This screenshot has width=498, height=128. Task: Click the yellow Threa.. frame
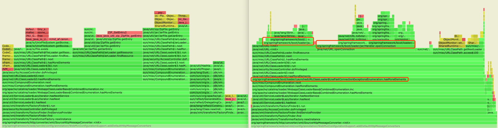[x=183, y=16]
